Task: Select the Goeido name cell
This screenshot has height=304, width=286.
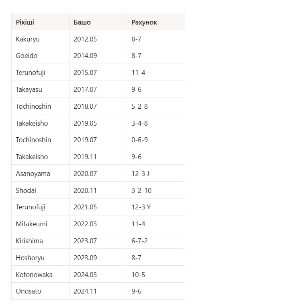Action: coord(27,56)
